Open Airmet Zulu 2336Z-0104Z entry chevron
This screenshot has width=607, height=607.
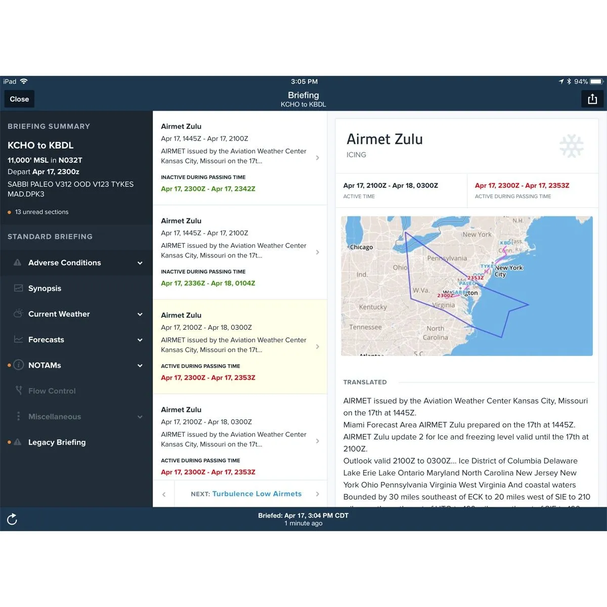[x=318, y=252]
